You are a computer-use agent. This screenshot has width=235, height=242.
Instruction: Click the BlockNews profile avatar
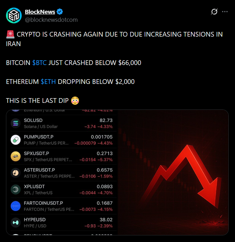pyautogui.click(x=14, y=15)
